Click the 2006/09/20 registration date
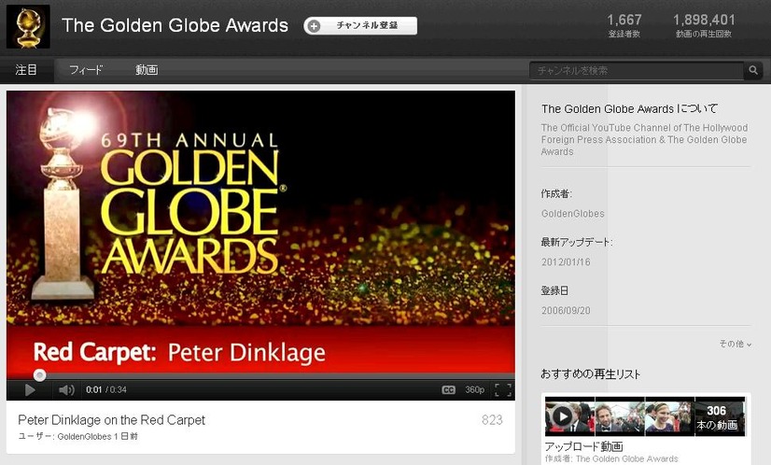 tap(566, 311)
